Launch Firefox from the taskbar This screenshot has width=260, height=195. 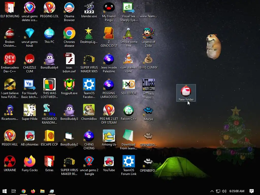pyautogui.click(x=33, y=191)
